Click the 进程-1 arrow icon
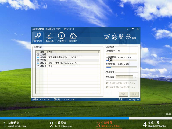Screen dimensions: 172x129 point(38,63)
